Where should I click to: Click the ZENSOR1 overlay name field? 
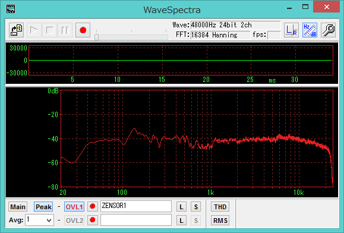coord(136,206)
